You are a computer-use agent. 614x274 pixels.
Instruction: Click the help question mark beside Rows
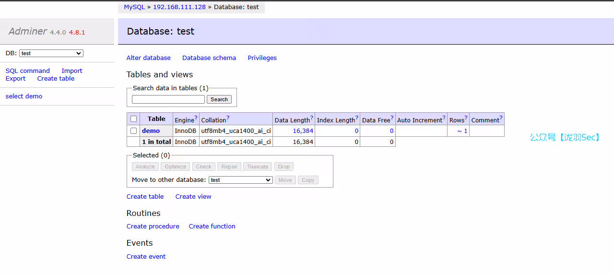466,118
